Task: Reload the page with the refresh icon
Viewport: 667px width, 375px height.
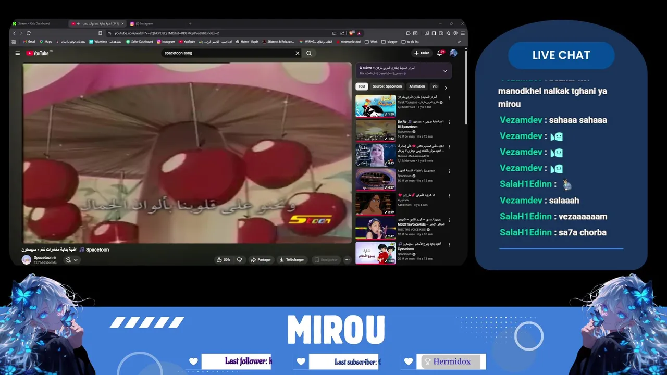Action: tap(29, 33)
